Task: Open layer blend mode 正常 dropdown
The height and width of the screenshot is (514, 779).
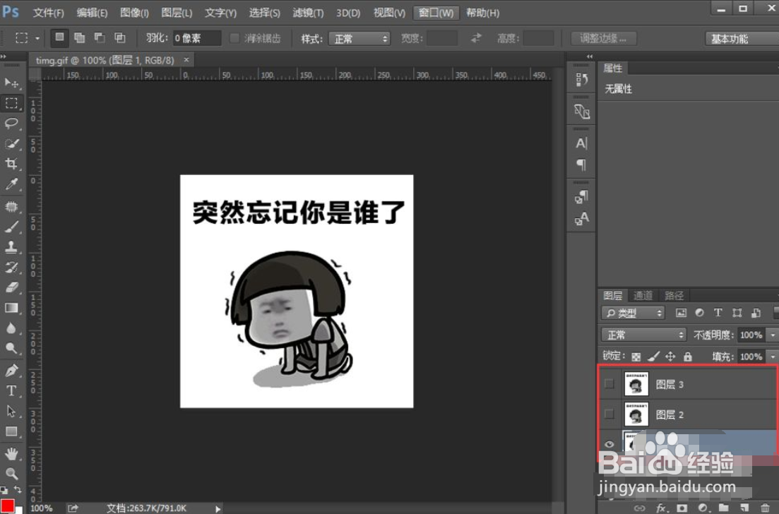Action: [x=643, y=335]
